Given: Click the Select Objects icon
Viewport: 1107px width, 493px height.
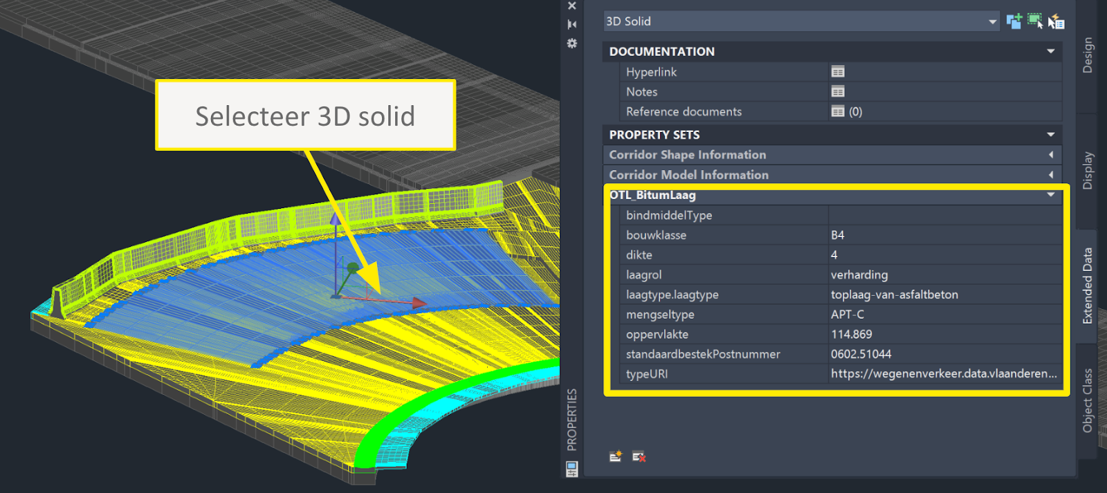Looking at the screenshot, I should click(x=1034, y=21).
